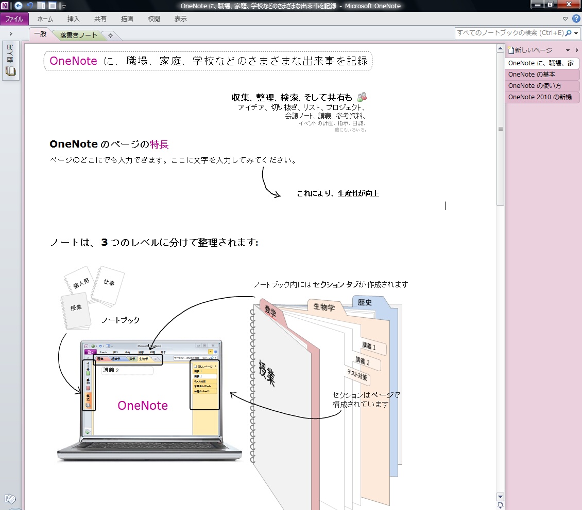Open the 新しいページ dropdown arrow

pyautogui.click(x=568, y=50)
